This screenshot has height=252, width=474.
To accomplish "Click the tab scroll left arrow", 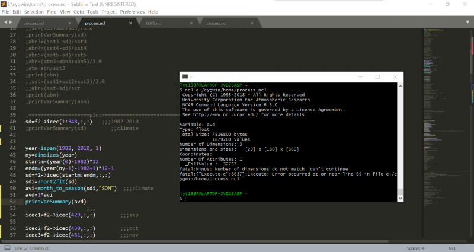I will click(x=5, y=22).
